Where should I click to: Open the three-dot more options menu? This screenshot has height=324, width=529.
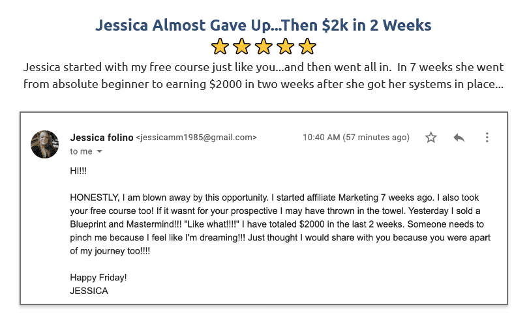(487, 137)
